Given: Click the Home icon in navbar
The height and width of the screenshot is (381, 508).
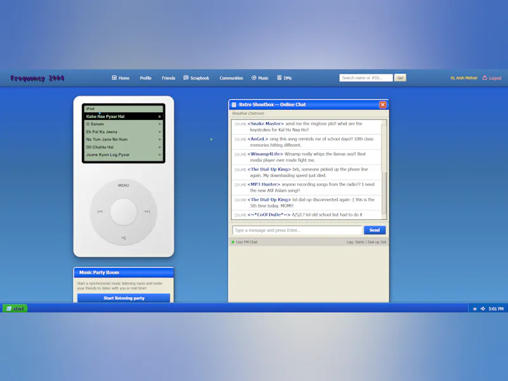Looking at the screenshot, I should [114, 77].
